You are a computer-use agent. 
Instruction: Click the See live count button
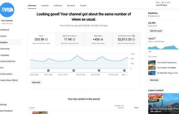tap(156, 31)
